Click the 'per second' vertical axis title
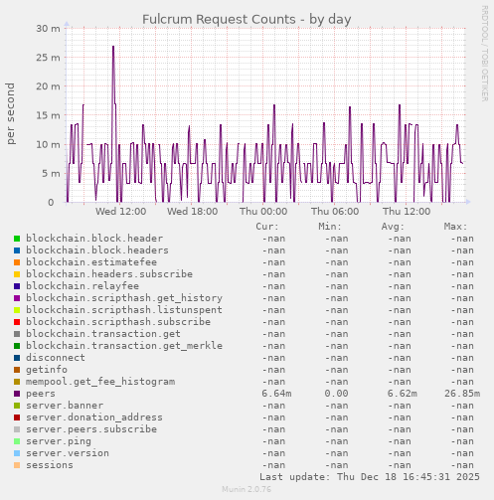 coord(10,113)
